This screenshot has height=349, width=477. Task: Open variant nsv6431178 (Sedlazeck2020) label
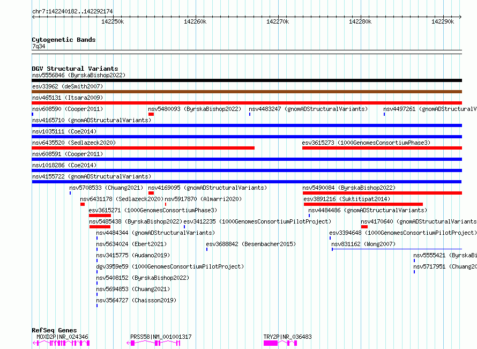122,199
